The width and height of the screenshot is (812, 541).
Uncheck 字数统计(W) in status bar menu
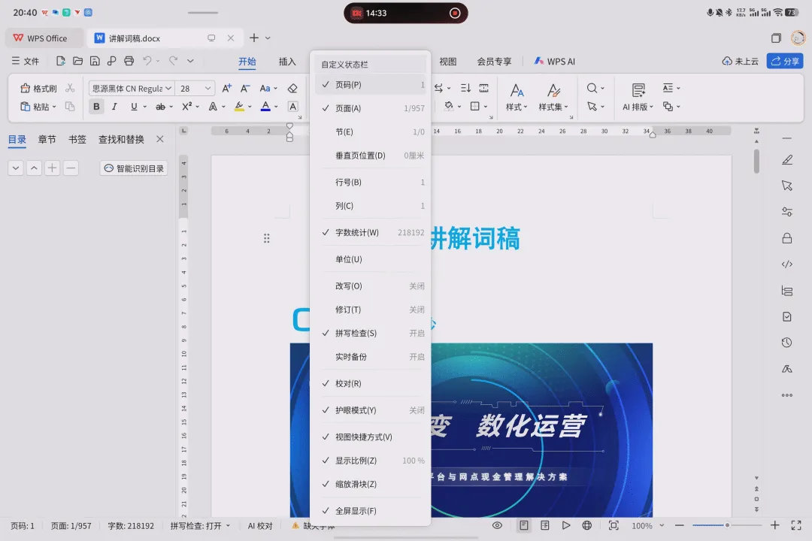coord(373,232)
